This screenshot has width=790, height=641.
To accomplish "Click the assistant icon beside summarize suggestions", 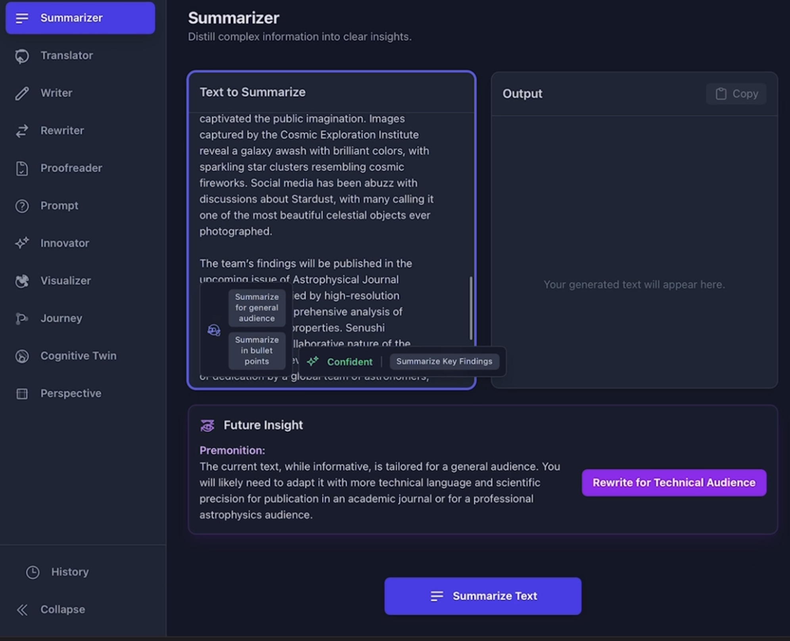I will (214, 330).
